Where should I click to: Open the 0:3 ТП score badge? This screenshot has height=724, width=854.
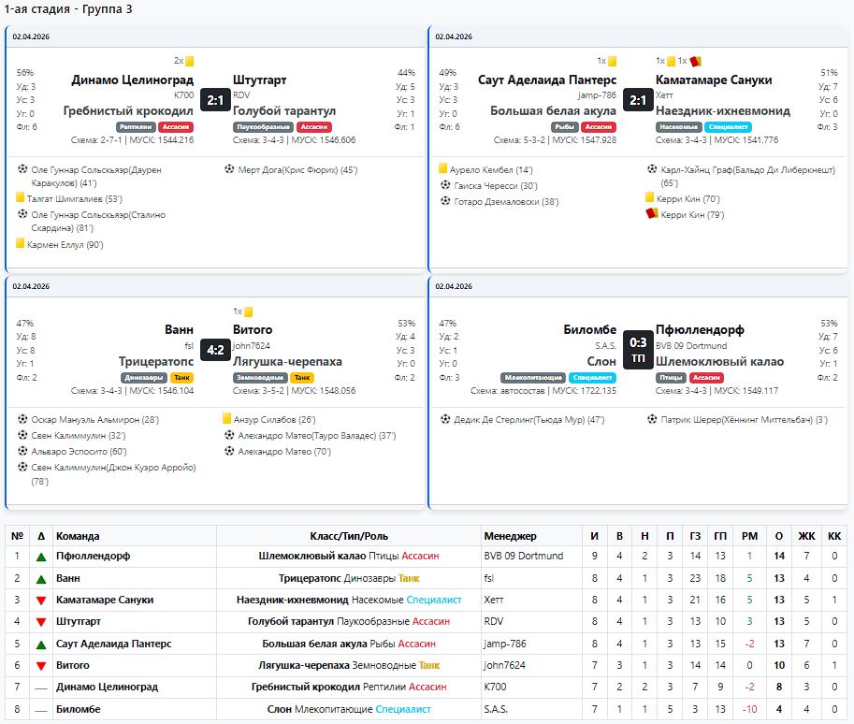pos(638,350)
